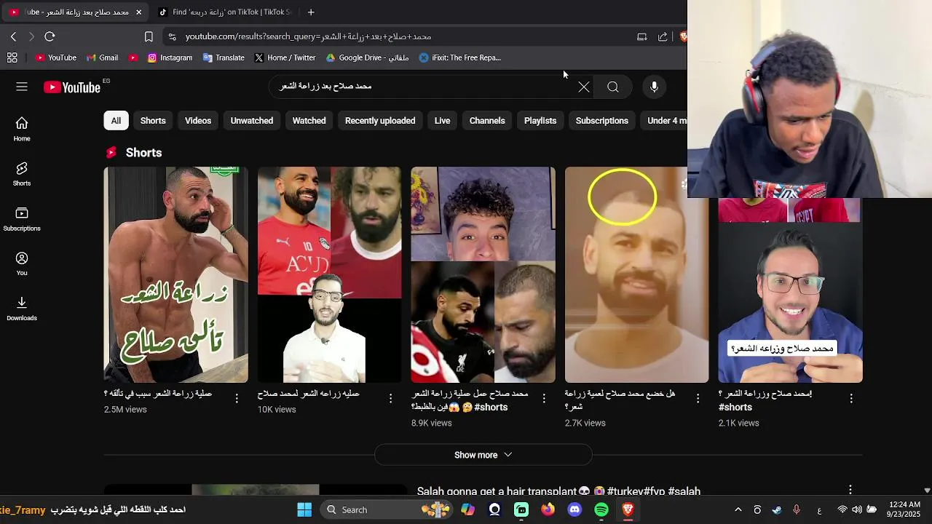Filter results by Playlists chip

click(x=540, y=121)
